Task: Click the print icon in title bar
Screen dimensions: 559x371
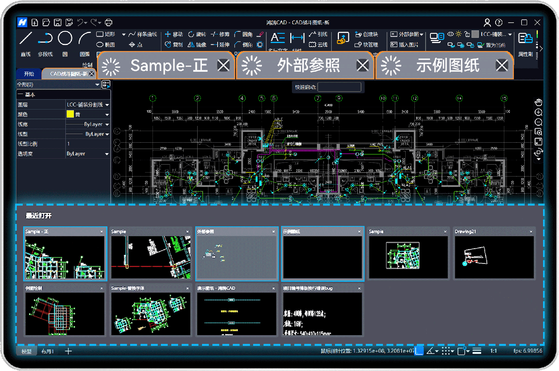Action: [x=108, y=22]
